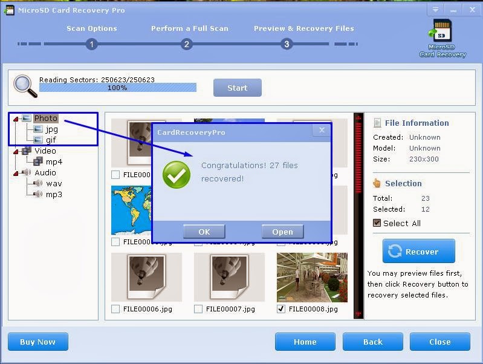
Task: Click the Selection hand pointer icon
Action: click(x=377, y=183)
